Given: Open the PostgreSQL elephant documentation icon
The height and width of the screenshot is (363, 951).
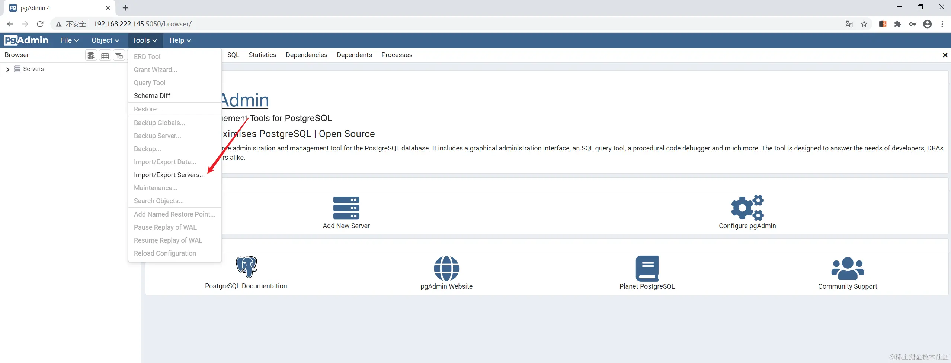Looking at the screenshot, I should pos(246,267).
